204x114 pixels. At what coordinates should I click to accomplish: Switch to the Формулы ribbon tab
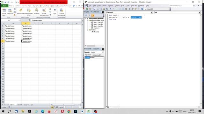[36, 6]
